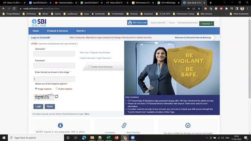This screenshot has height=141, width=251.
Task: Click the browser address bar URL
Action: click(41, 9)
